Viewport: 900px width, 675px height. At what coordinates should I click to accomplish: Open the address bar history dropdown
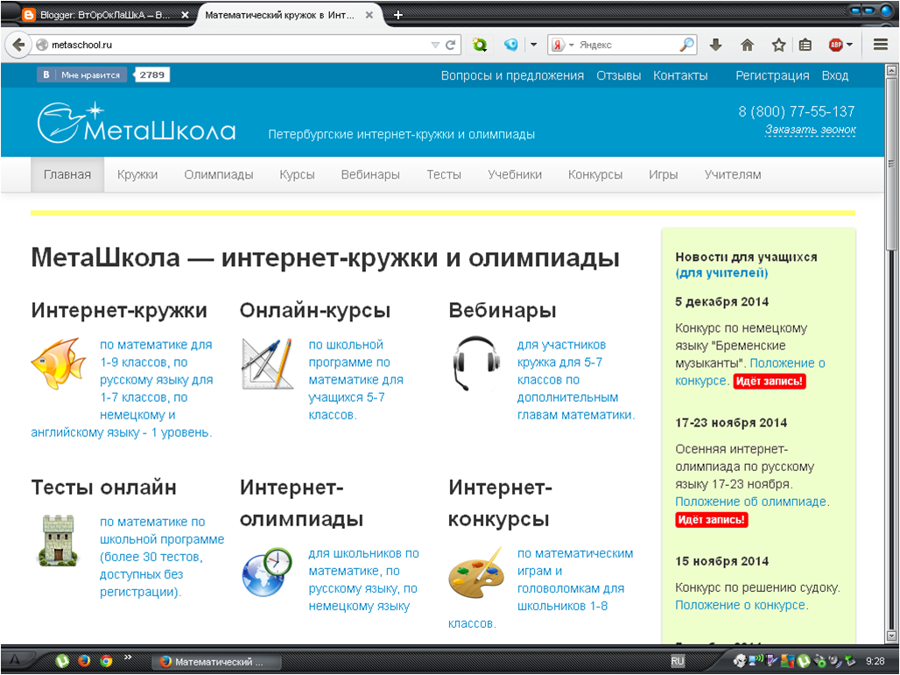435,44
